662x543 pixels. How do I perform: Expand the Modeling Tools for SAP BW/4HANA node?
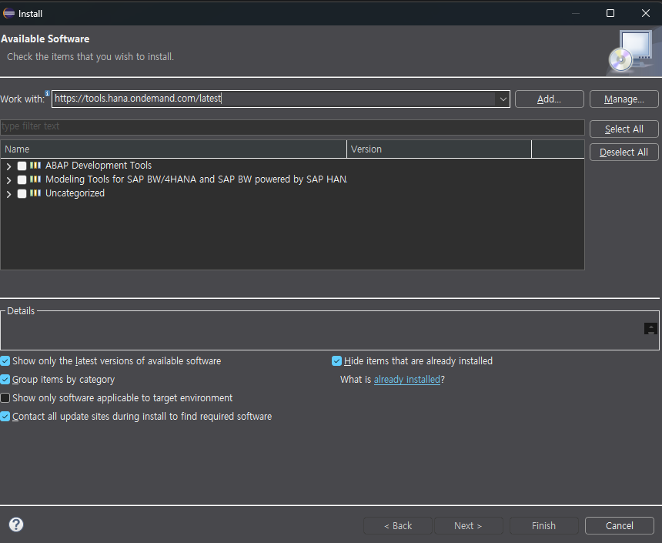click(8, 180)
